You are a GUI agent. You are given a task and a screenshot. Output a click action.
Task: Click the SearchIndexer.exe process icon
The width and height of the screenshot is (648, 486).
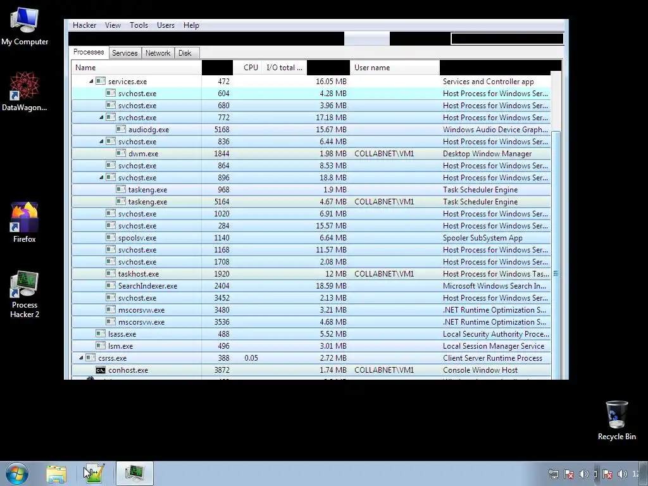tap(110, 285)
